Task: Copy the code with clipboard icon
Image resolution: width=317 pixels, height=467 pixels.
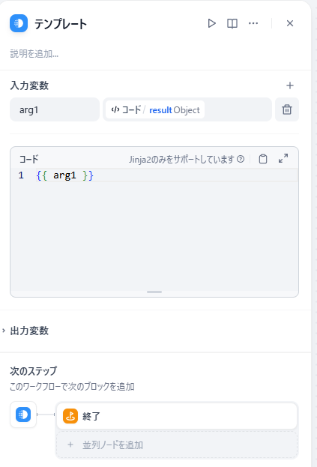Action: tap(263, 159)
